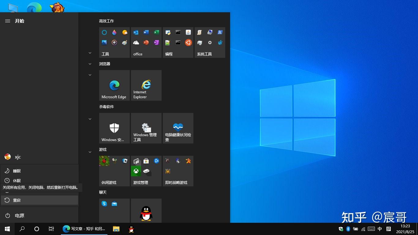Toggle the 中 input language indicator

[x=380, y=229]
